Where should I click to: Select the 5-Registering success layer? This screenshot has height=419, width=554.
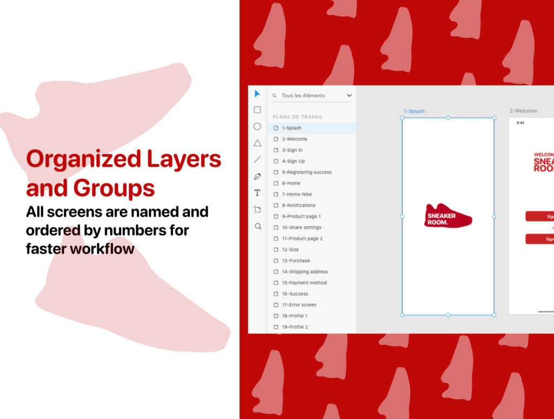coord(312,172)
